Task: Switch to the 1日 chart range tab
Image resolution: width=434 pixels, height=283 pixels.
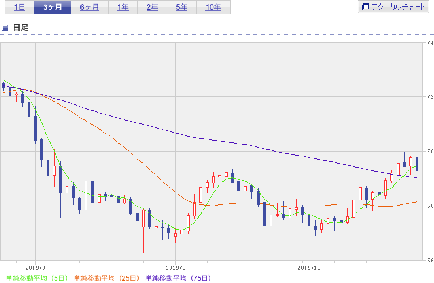Action: (20, 7)
